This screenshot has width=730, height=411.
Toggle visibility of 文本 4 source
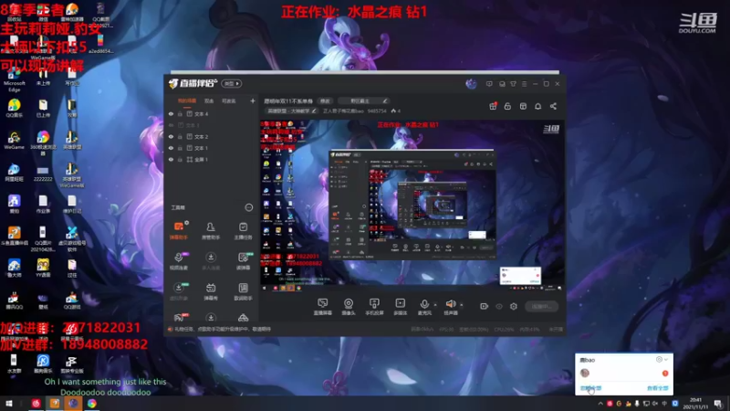point(171,113)
